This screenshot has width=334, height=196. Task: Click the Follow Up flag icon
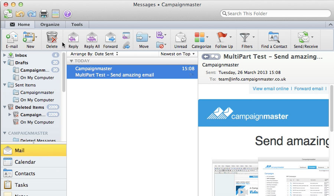pyautogui.click(x=222, y=37)
